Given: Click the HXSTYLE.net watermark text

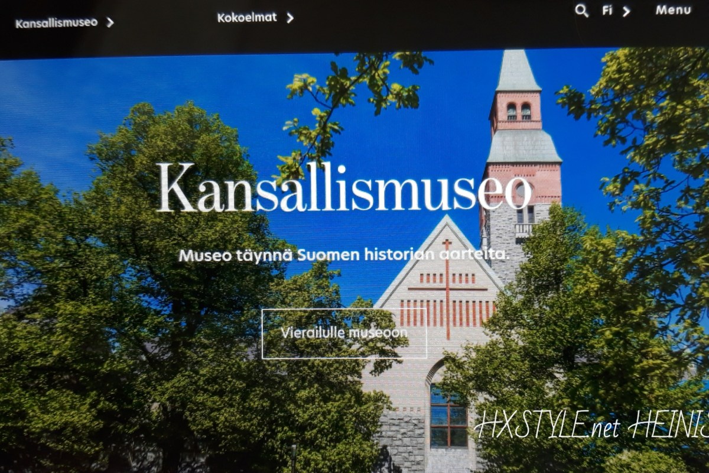Looking at the screenshot, I should click(547, 425).
